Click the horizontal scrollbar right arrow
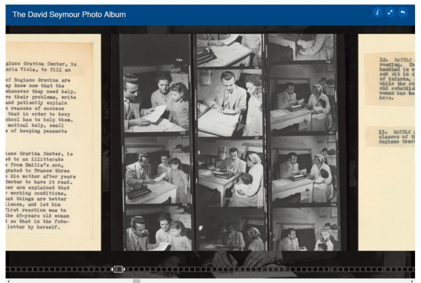Viewport: 421px width, 283px height. coord(412,281)
